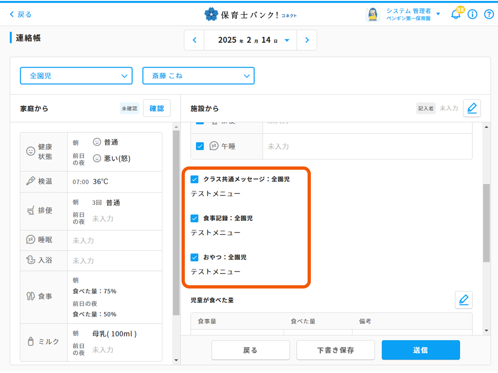Open the システム管理者 account menu

click(412, 14)
